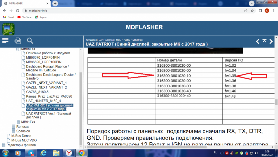Follow MCU breadcrumb link

(119, 40)
